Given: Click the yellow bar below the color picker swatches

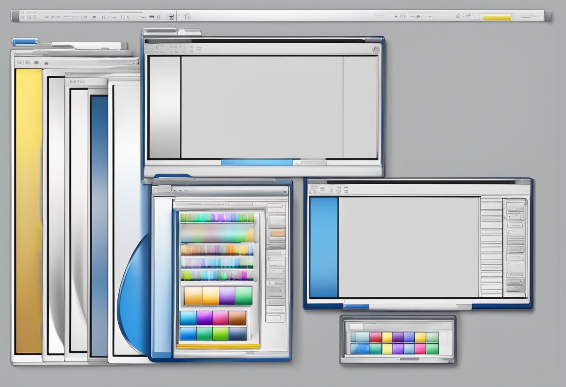Looking at the screenshot, I should point(218,347).
